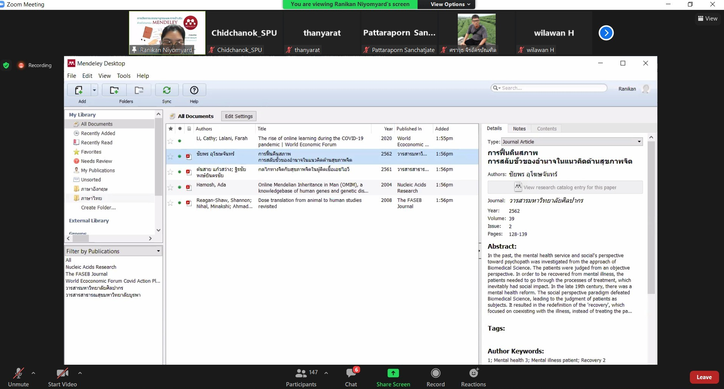724x389 pixels.
Task: Open Zoom Reactions
Action: pos(473,378)
